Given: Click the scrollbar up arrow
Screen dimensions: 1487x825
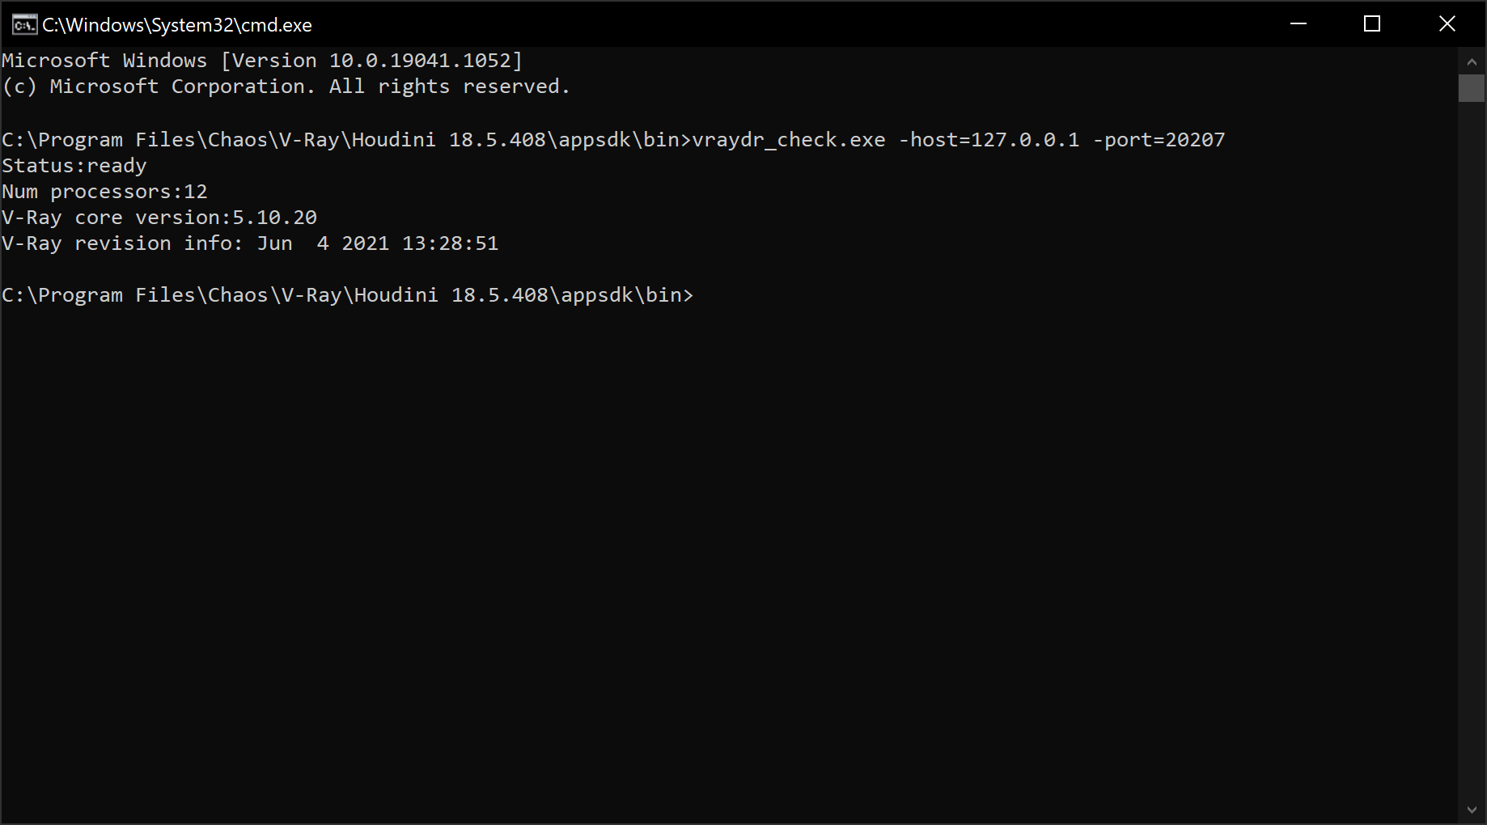Looking at the screenshot, I should (1472, 61).
